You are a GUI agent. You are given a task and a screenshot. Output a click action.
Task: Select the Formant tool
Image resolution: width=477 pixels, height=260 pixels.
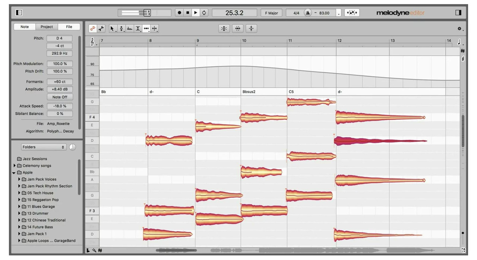pos(139,28)
